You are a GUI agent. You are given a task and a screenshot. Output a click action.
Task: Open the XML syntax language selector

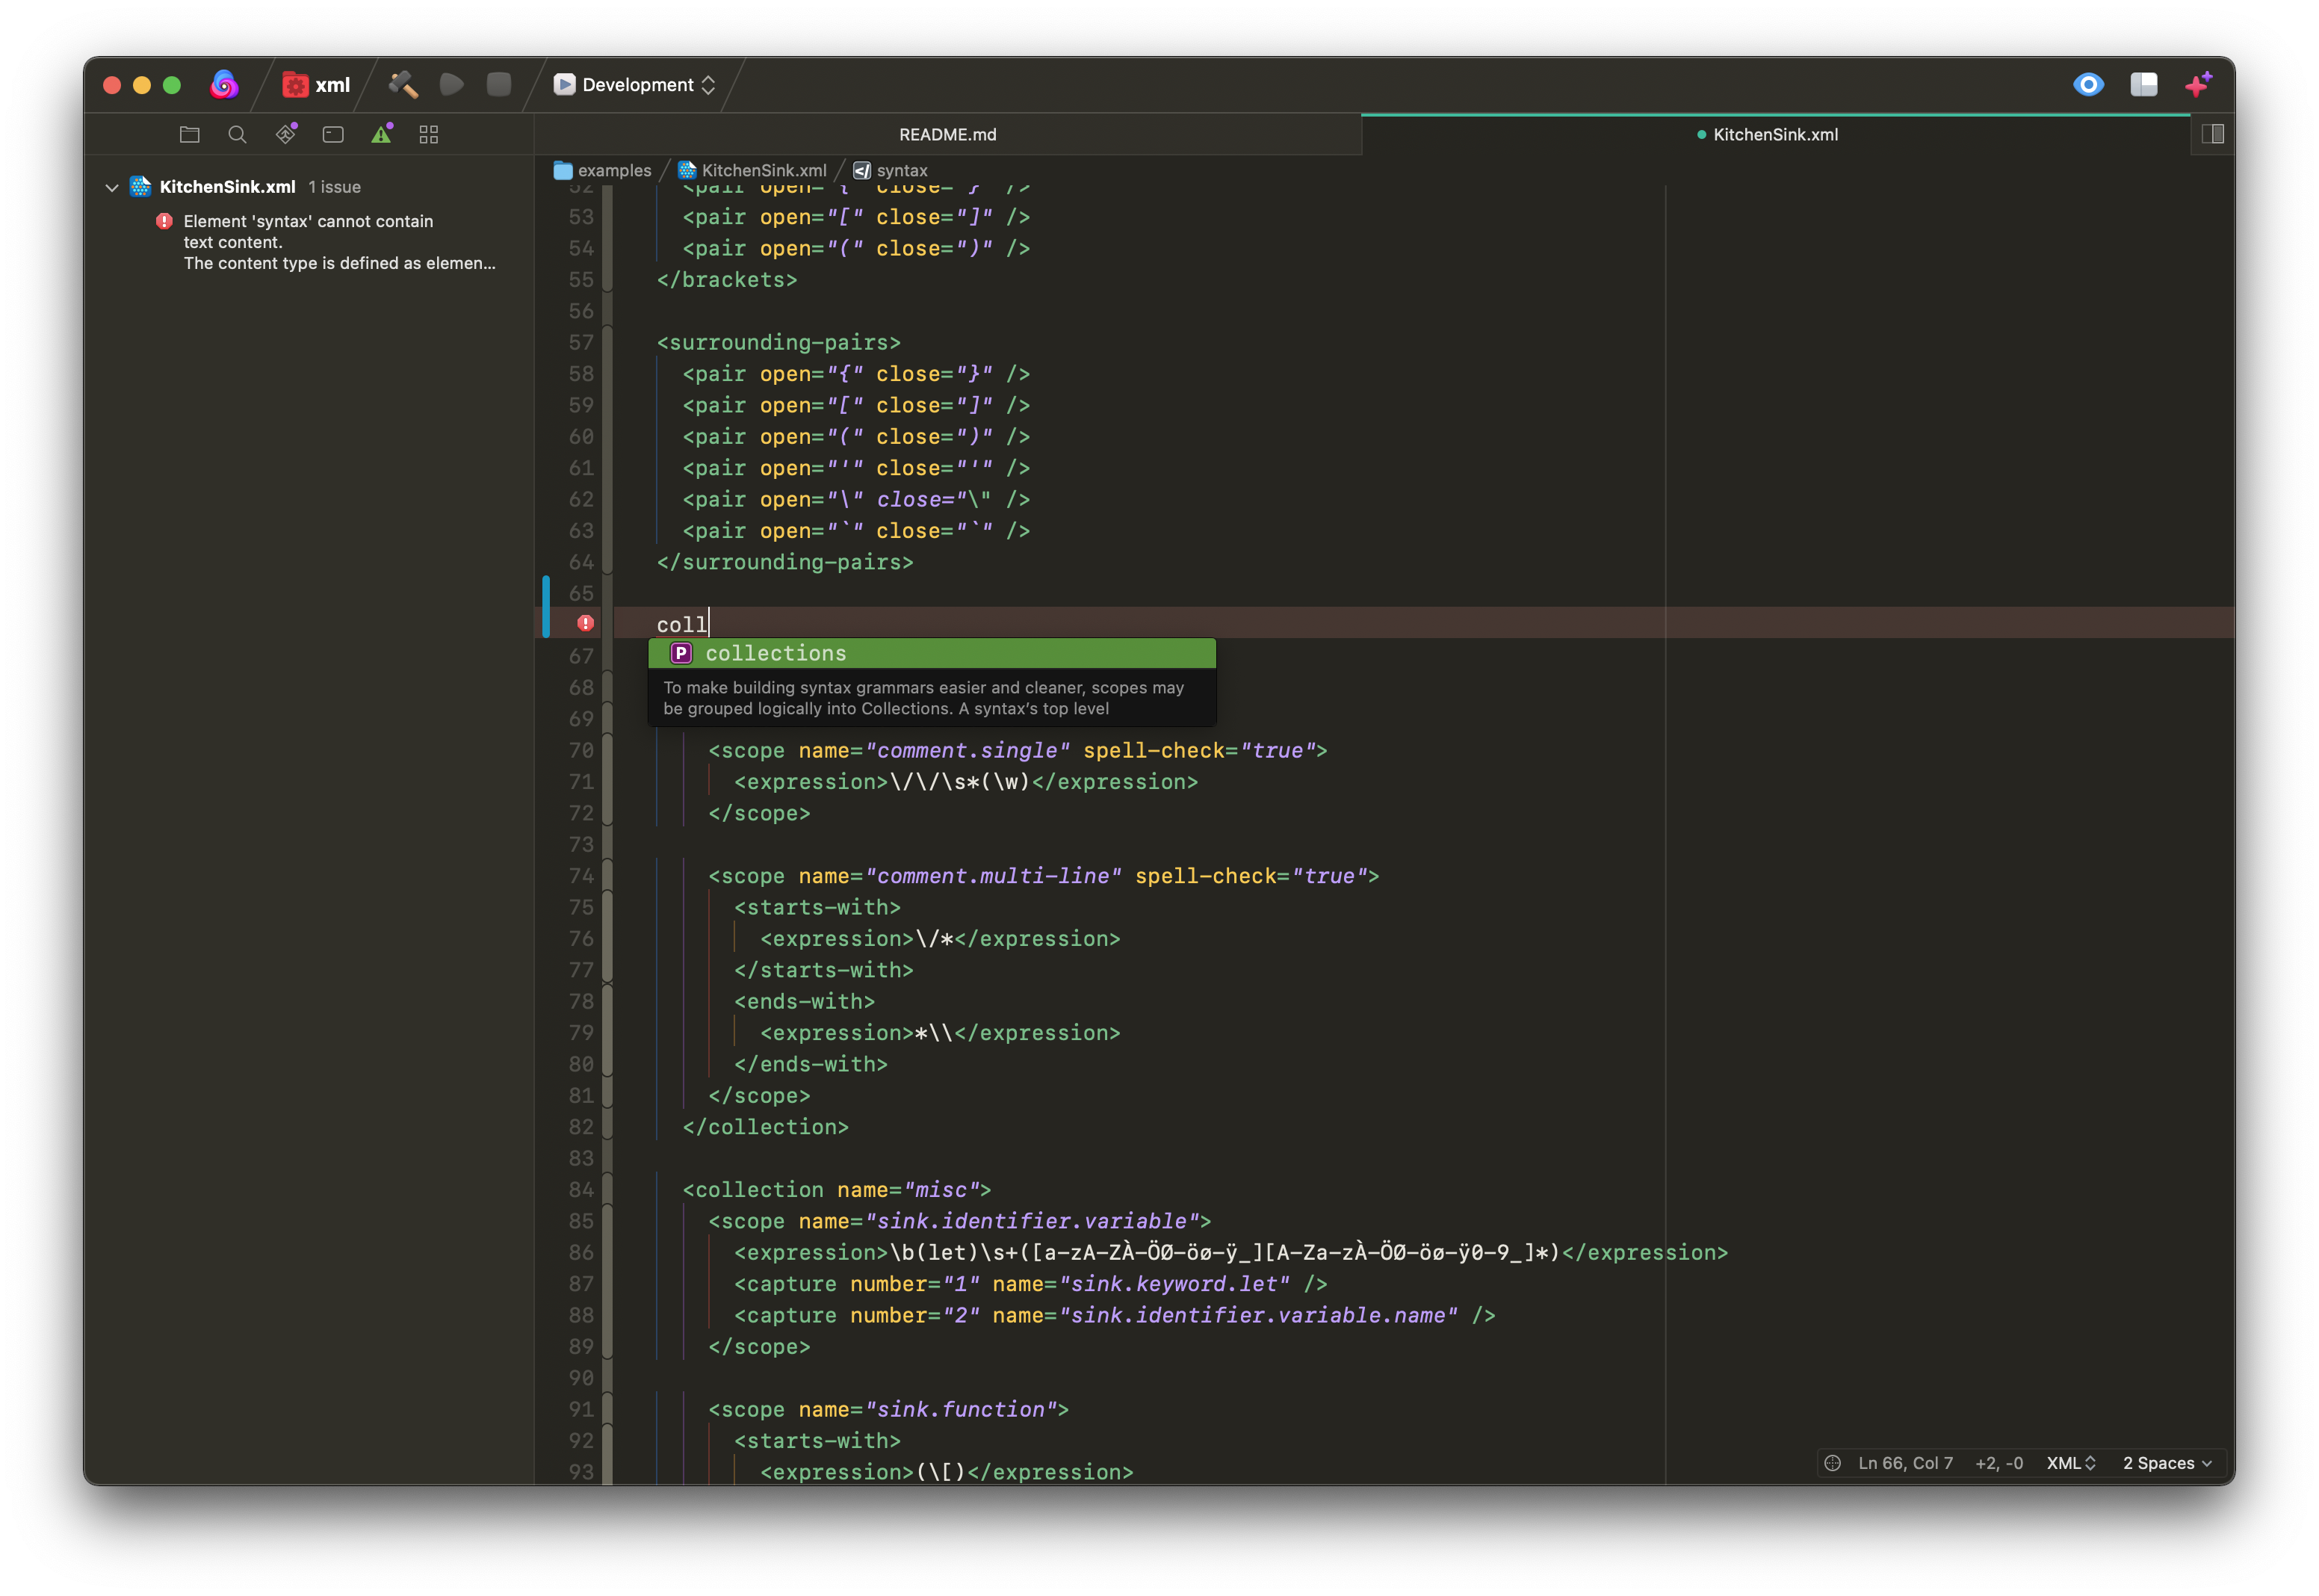[x=2070, y=1463]
